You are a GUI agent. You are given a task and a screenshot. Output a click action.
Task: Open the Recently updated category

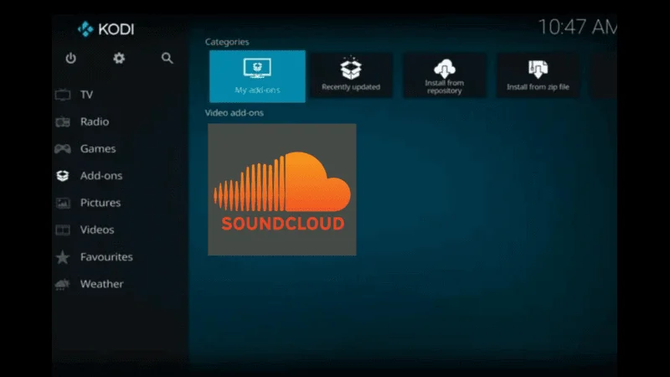pyautogui.click(x=351, y=75)
